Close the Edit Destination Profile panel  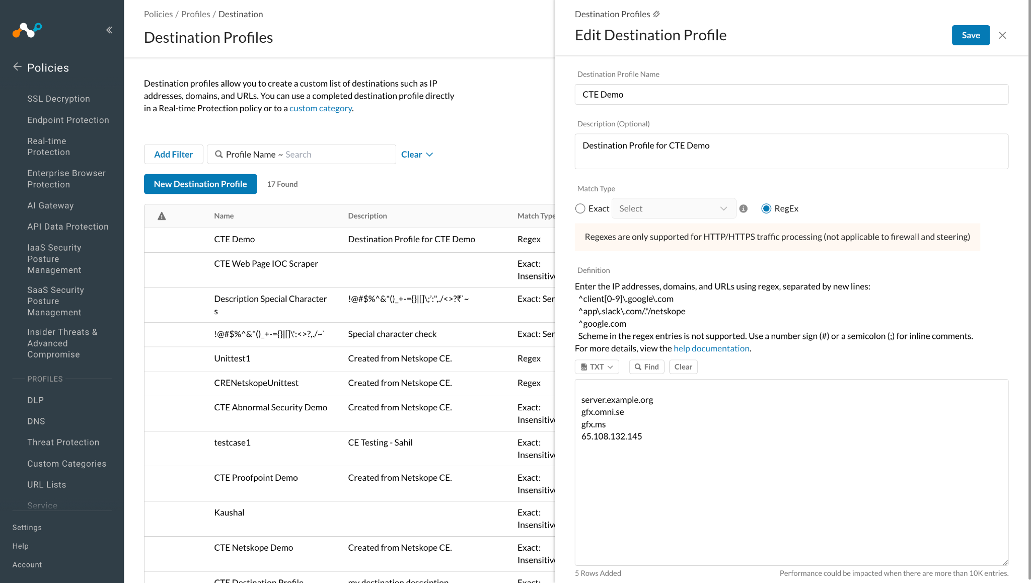coord(1002,35)
